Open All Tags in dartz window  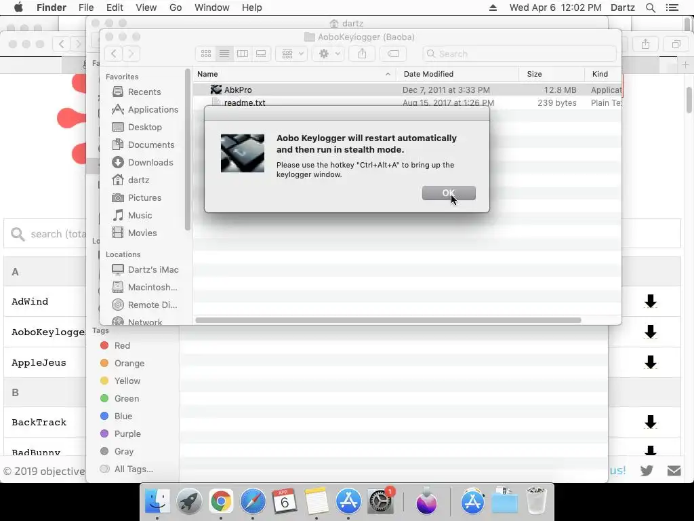pyautogui.click(x=127, y=469)
